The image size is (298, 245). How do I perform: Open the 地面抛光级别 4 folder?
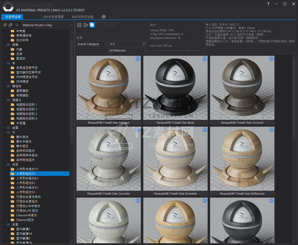[26, 119]
